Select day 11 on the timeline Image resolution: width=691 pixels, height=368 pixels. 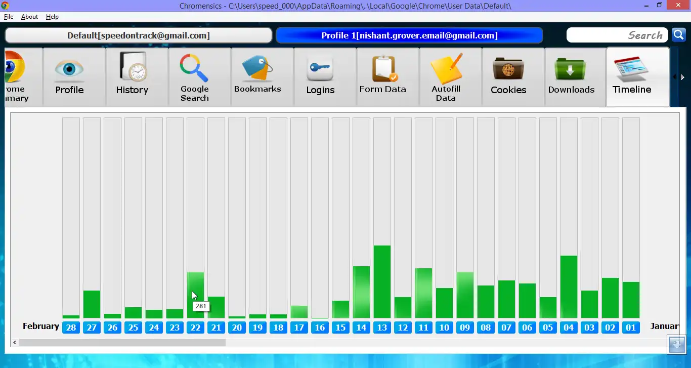pos(423,328)
